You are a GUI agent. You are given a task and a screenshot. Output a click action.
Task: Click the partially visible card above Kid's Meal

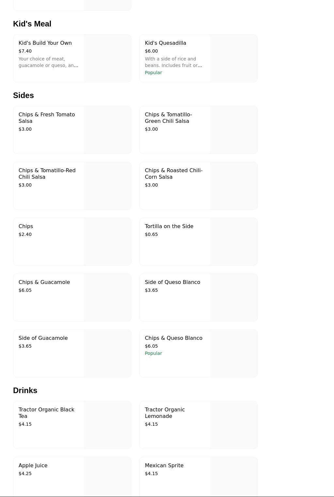[x=72, y=5]
